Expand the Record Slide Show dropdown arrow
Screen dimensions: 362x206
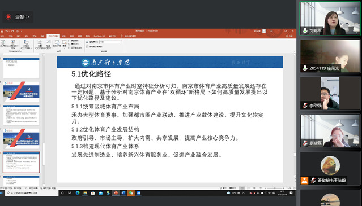pos(64,49)
